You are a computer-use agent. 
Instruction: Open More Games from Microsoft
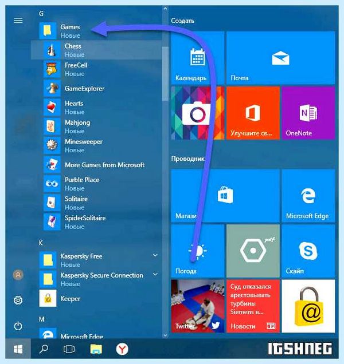(96, 165)
